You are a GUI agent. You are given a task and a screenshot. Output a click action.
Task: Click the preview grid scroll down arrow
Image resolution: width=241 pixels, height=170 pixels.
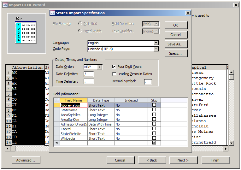pyautogui.click(x=231, y=143)
